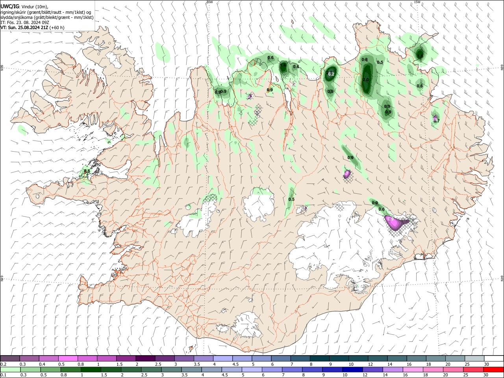Click the dark teal 8–9 snow legend swatch

pos(320,358)
